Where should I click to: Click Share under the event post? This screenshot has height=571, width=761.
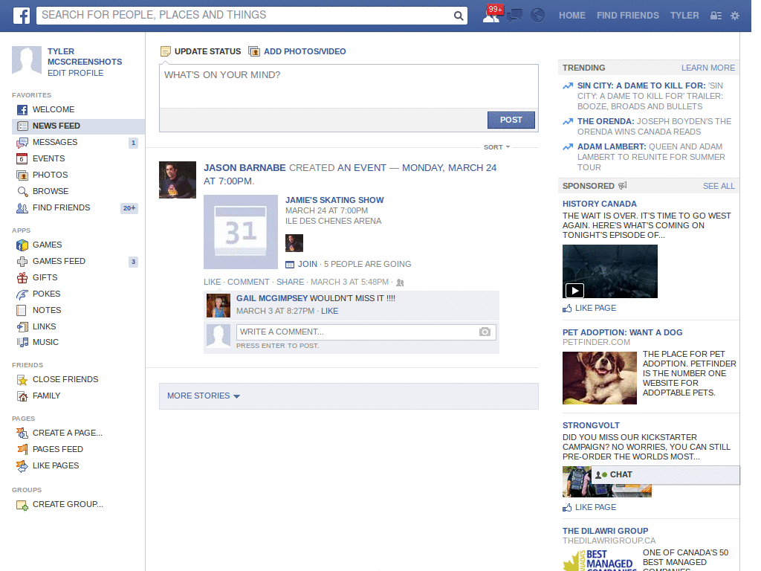(291, 282)
